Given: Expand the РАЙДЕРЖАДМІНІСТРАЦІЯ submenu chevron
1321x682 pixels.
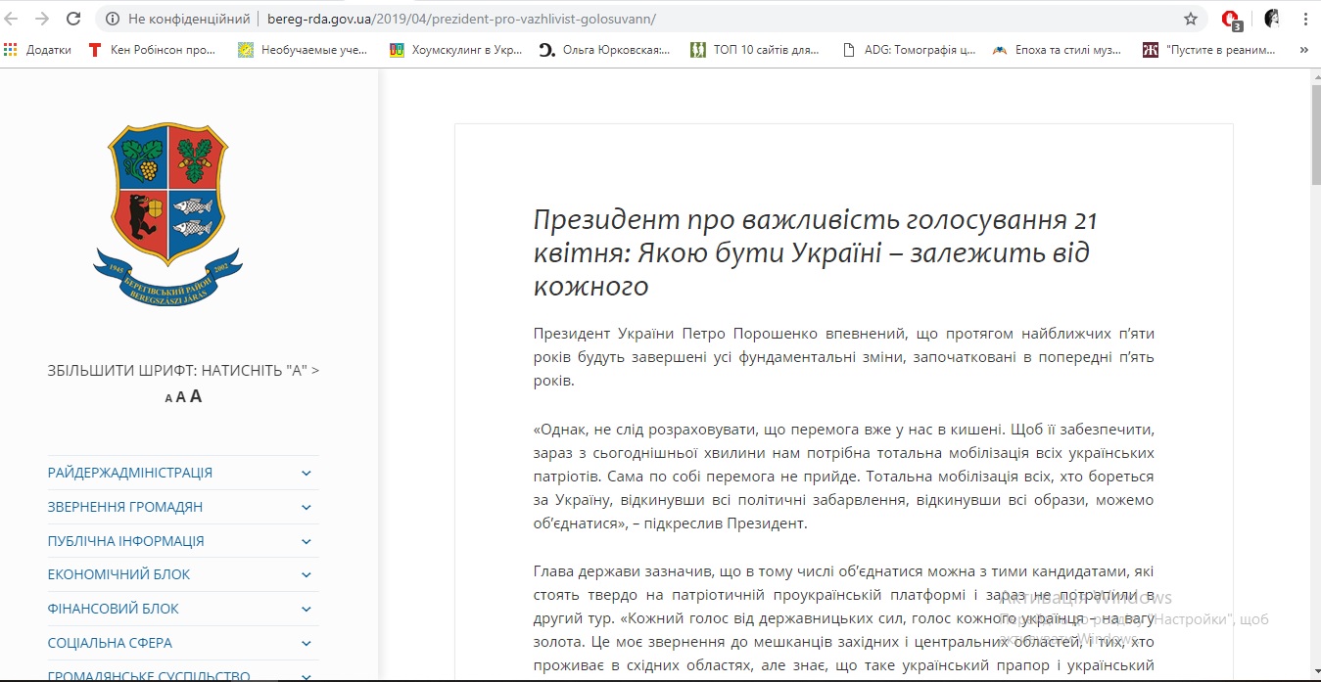Looking at the screenshot, I should pyautogui.click(x=307, y=473).
